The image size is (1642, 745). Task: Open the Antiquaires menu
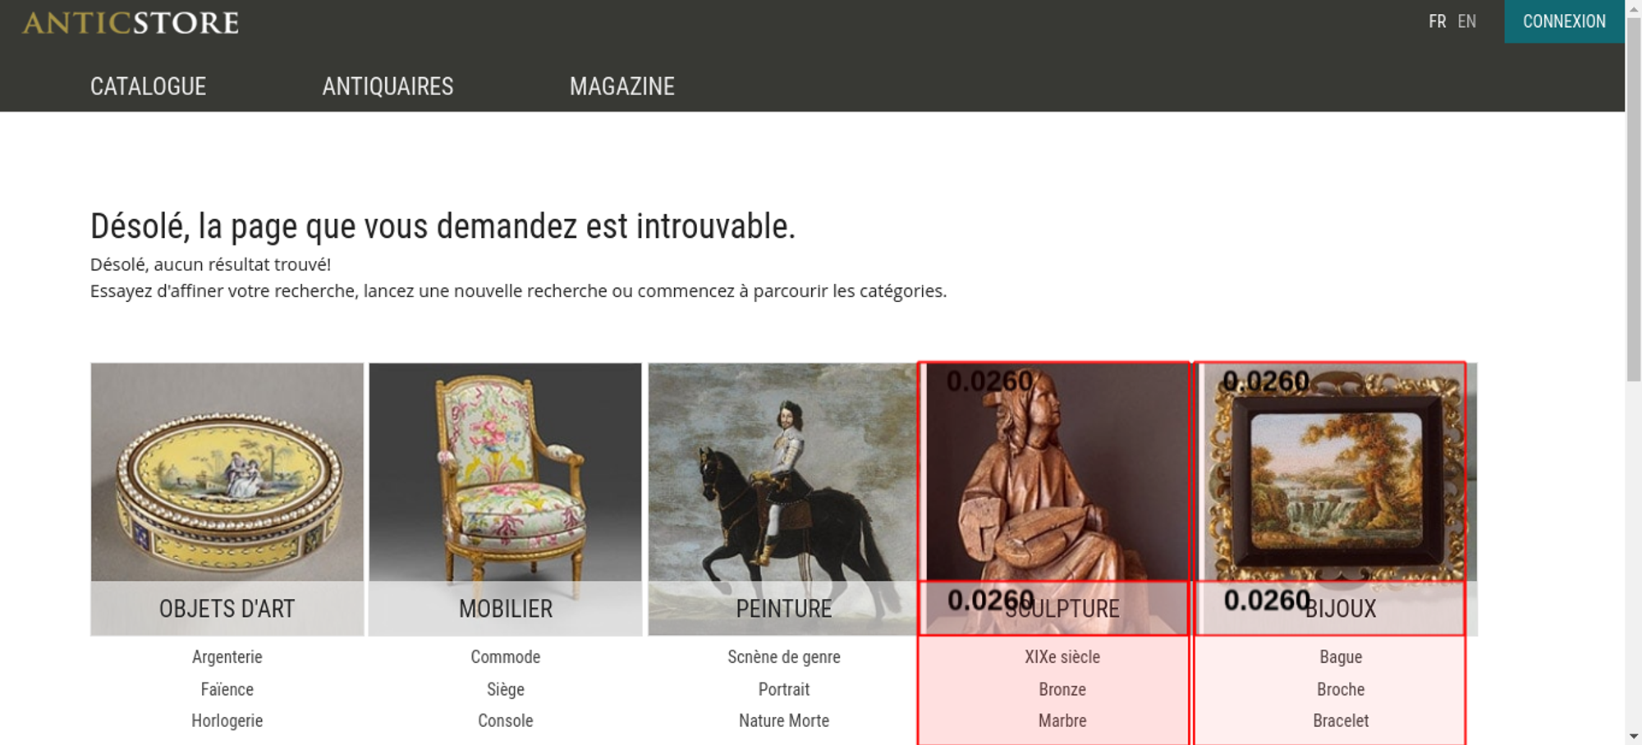[388, 86]
